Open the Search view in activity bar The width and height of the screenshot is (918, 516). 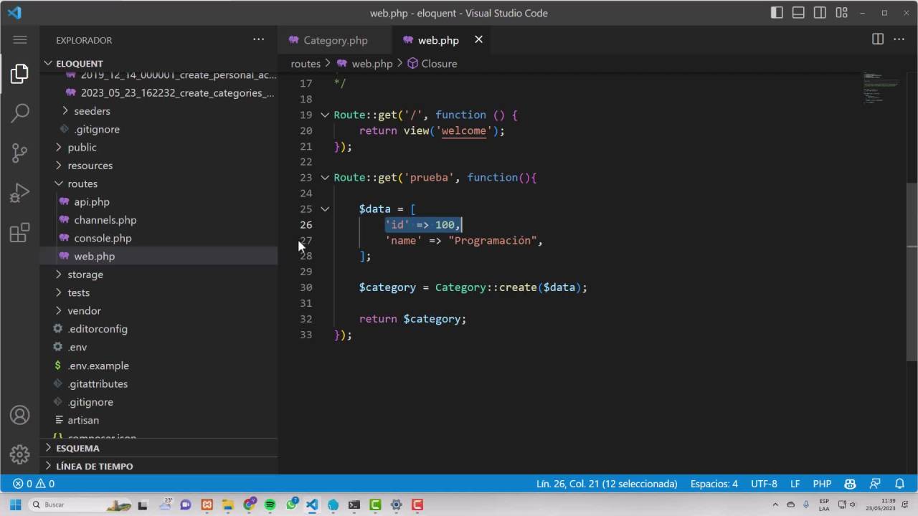point(20,112)
